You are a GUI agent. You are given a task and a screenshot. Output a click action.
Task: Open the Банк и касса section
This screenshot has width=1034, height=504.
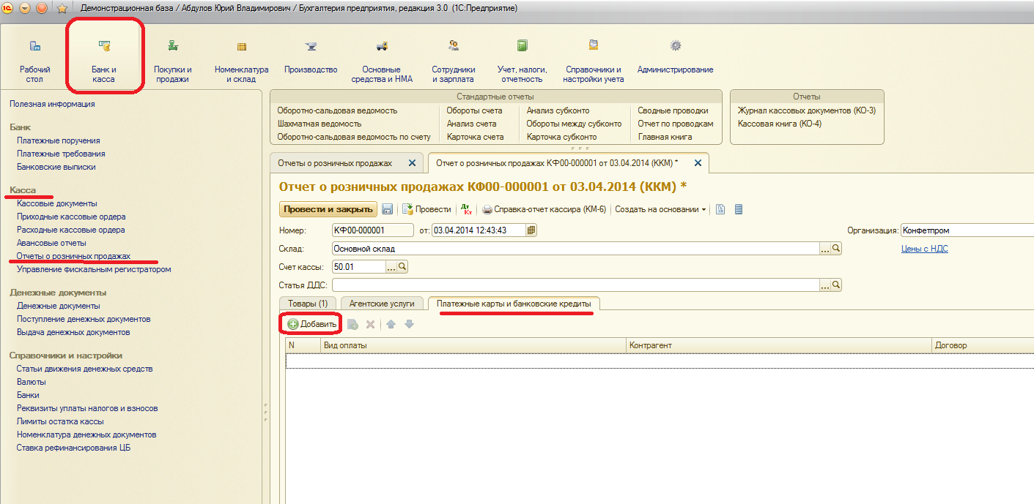click(x=104, y=60)
